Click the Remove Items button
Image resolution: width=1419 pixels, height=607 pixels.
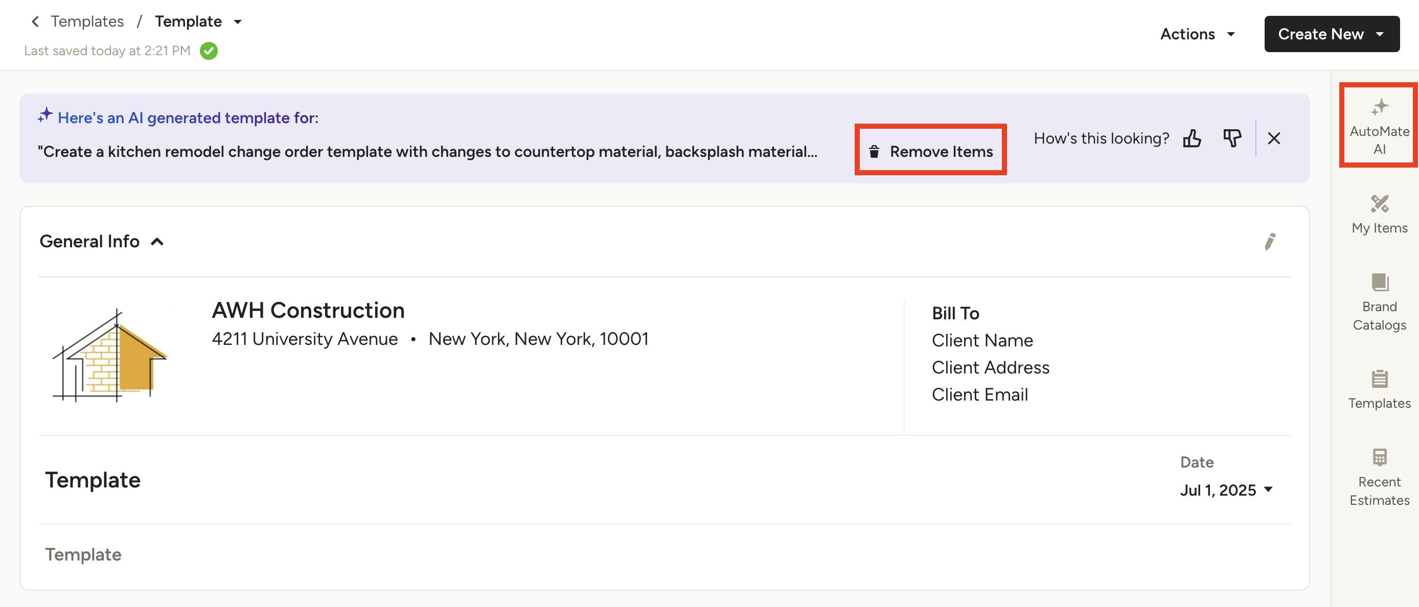[930, 151]
